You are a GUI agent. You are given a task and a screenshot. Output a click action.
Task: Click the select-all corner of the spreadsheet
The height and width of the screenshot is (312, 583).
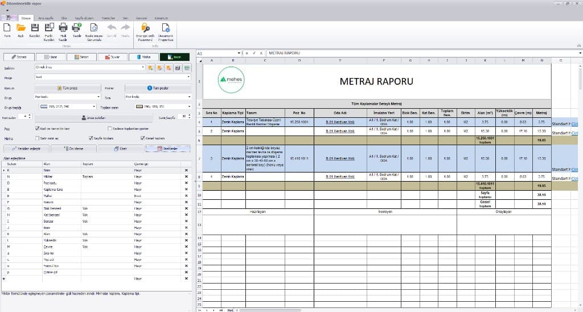coord(199,60)
